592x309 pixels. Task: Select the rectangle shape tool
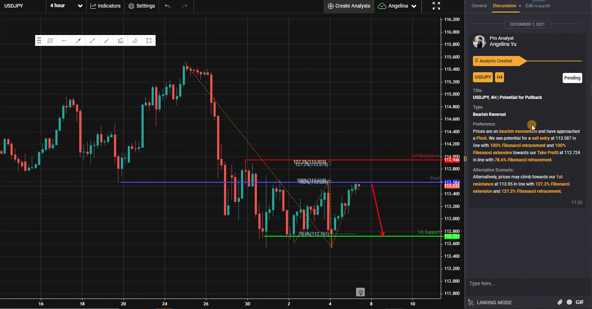point(149,40)
